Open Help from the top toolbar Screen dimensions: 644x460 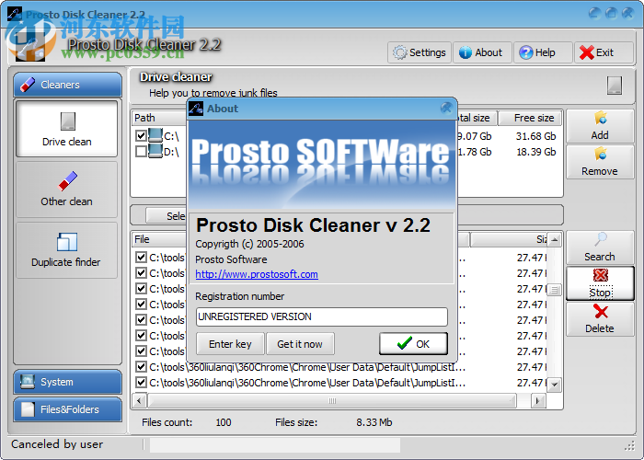tap(543, 52)
